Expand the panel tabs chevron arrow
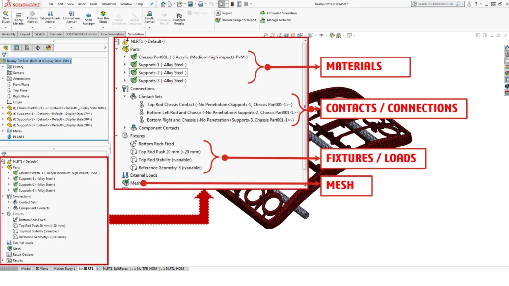This screenshot has height=286, width=509. click(105, 48)
